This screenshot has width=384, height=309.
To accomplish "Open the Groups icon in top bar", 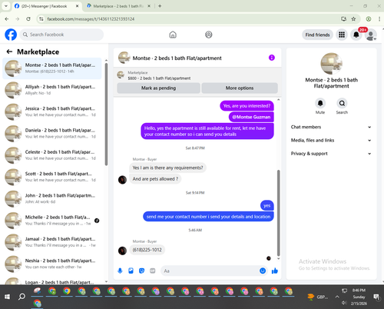I will tap(209, 35).
